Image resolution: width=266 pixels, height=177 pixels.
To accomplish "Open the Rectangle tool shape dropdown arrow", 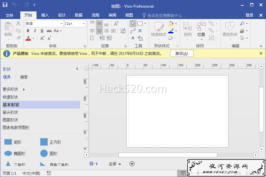I will click(x=145, y=23).
